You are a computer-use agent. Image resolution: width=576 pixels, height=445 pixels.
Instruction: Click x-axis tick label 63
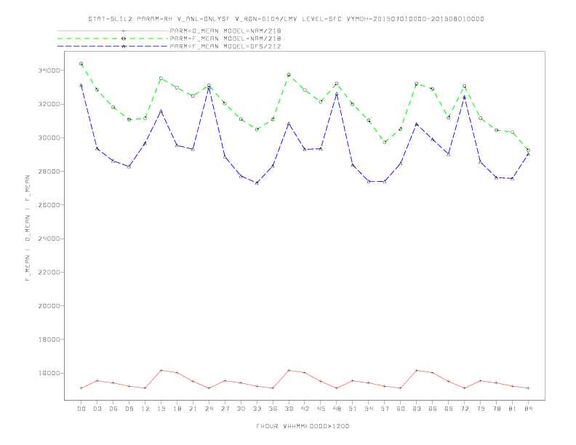[x=417, y=409]
